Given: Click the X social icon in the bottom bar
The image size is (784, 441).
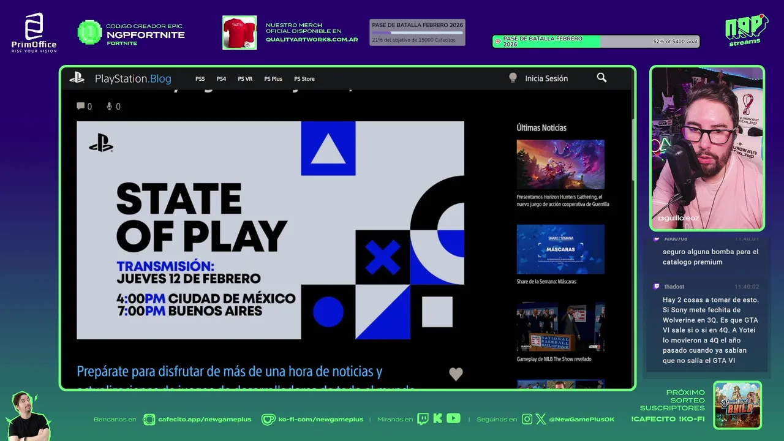Looking at the screenshot, I should [x=540, y=419].
